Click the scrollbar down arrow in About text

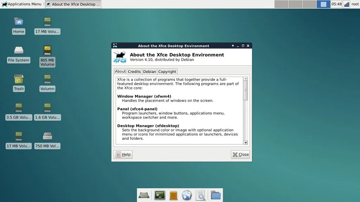(x=246, y=143)
